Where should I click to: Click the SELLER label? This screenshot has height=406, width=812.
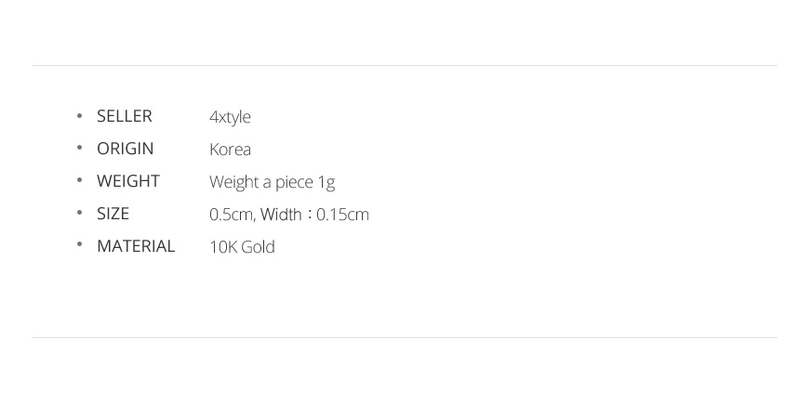[125, 116]
